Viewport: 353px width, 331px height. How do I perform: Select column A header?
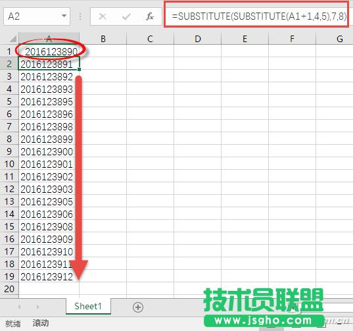49,39
